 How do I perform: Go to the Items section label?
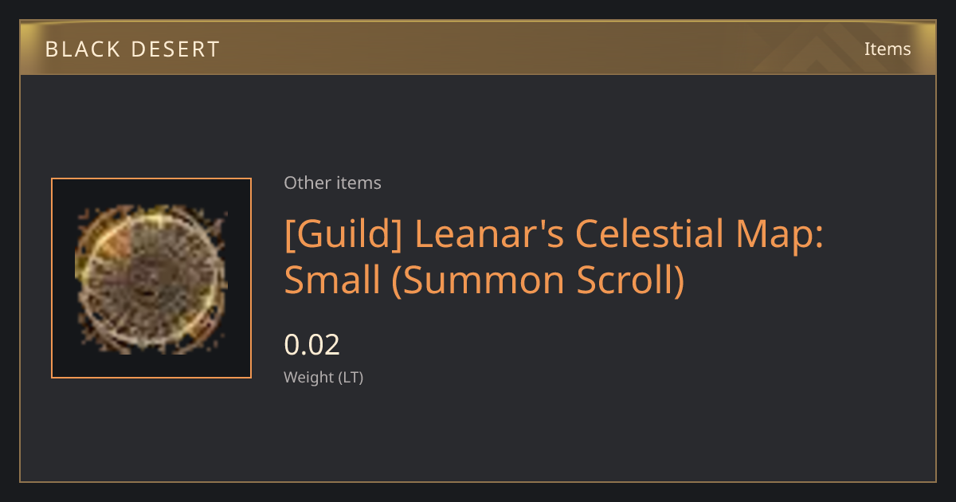pyautogui.click(x=887, y=49)
